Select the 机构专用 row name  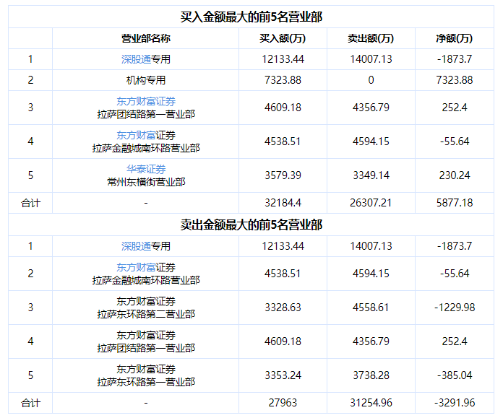click(146, 80)
